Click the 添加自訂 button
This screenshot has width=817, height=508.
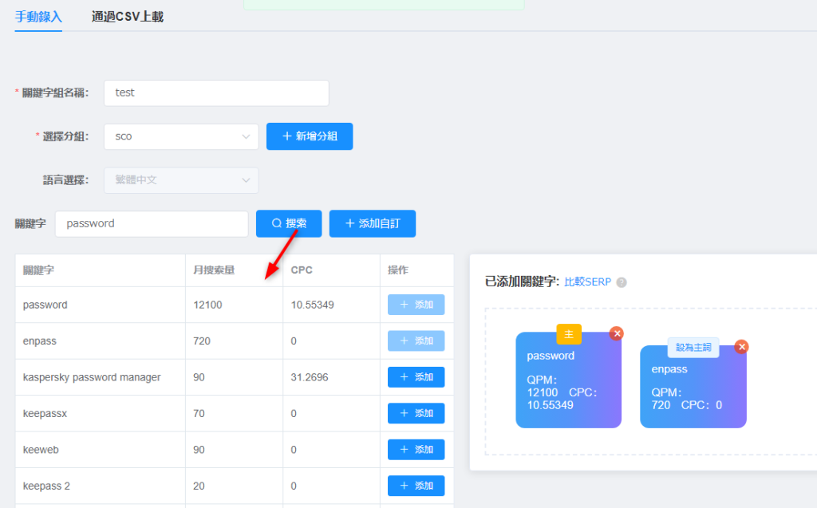tap(373, 223)
